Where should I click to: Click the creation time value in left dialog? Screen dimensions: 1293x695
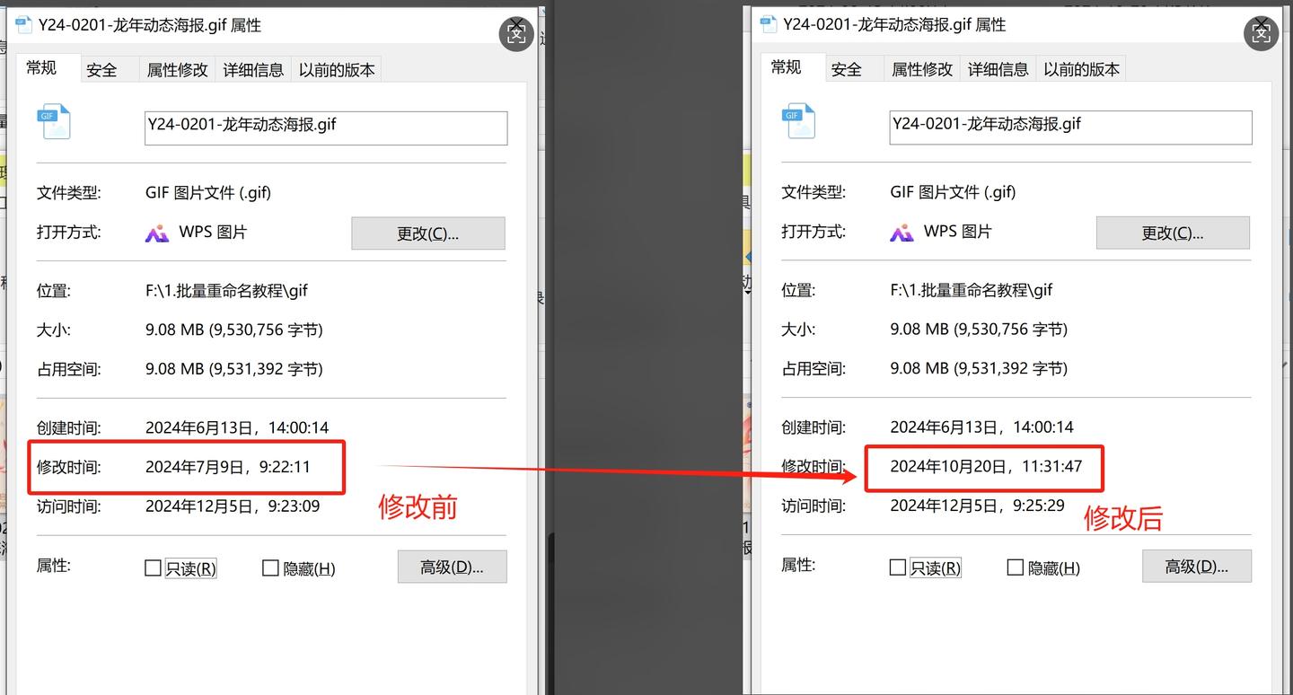click(237, 427)
